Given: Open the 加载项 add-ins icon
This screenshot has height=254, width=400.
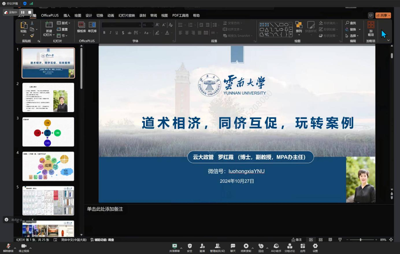Looking at the screenshot, I should click(x=371, y=28).
